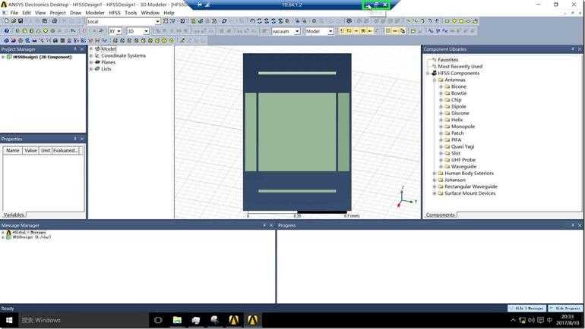The width and height of the screenshot is (585, 329).
Task: Close the Properties panel
Action: (x=82, y=139)
